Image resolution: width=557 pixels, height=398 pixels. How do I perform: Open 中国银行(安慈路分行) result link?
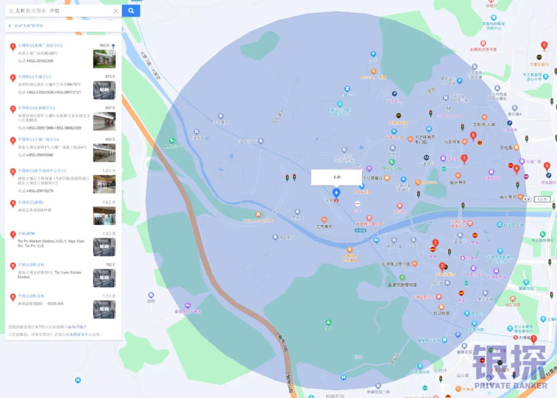click(x=36, y=108)
